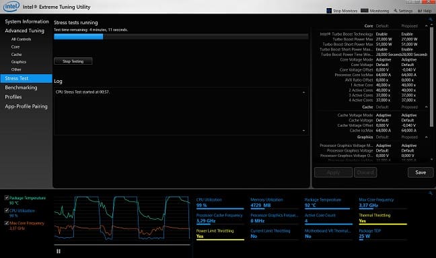Select All Controls under Advanced Tuning

click(x=21, y=39)
